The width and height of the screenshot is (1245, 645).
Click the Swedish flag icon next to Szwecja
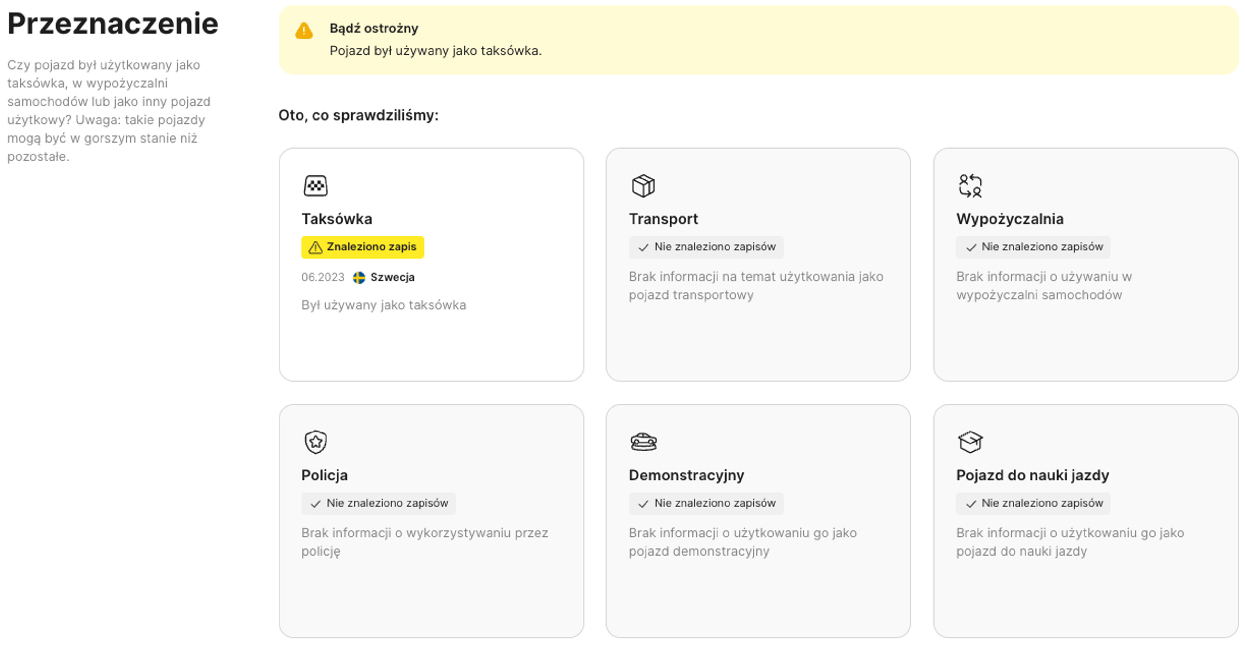pyautogui.click(x=359, y=278)
